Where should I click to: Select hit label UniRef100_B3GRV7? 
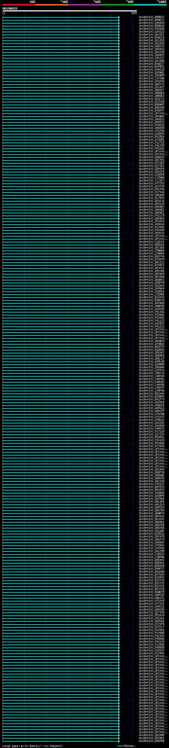pyautogui.click(x=152, y=110)
